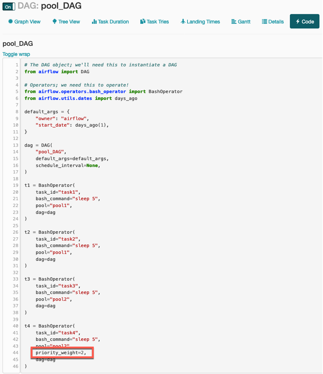The width and height of the screenshot is (323, 374).
Task: Click the airplane icon for Landing Times
Action: tap(183, 21)
